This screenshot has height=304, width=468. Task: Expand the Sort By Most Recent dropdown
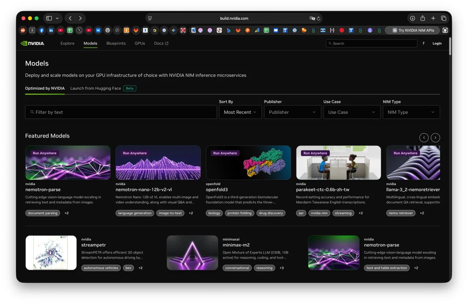click(240, 112)
